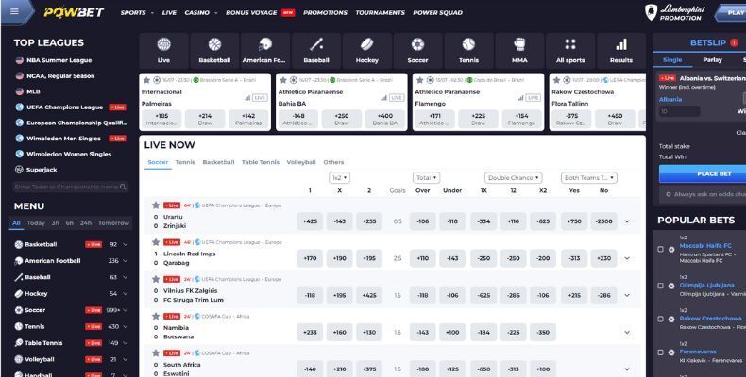Select the American Football helmet tile
746x377 pixels.
tap(265, 51)
